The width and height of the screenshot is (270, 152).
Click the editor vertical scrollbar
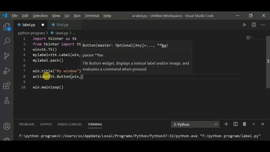(x=268, y=62)
